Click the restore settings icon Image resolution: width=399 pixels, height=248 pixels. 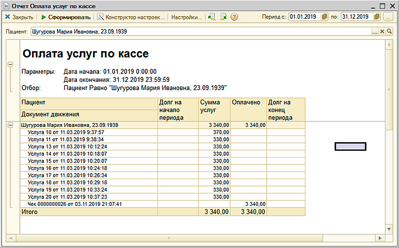pyautogui.click(x=212, y=17)
